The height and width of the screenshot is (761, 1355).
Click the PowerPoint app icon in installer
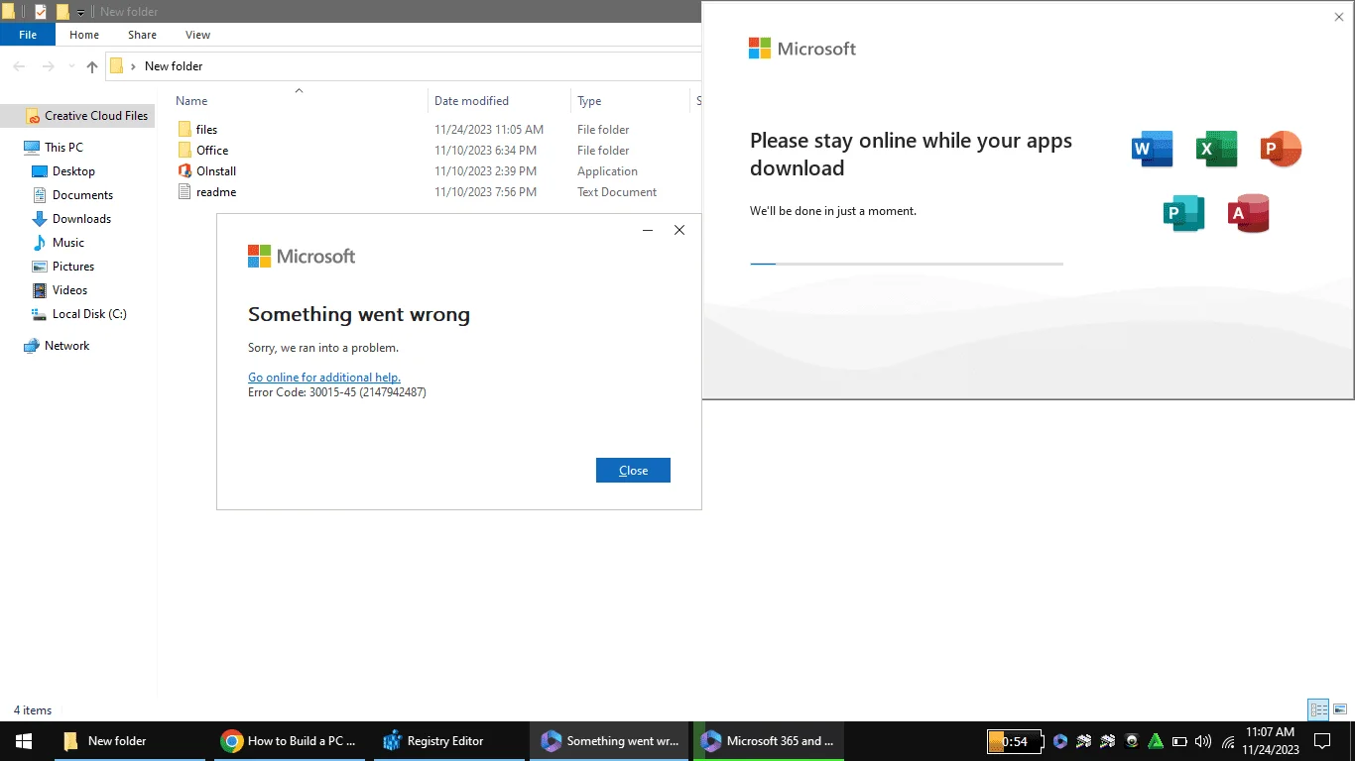(x=1280, y=149)
